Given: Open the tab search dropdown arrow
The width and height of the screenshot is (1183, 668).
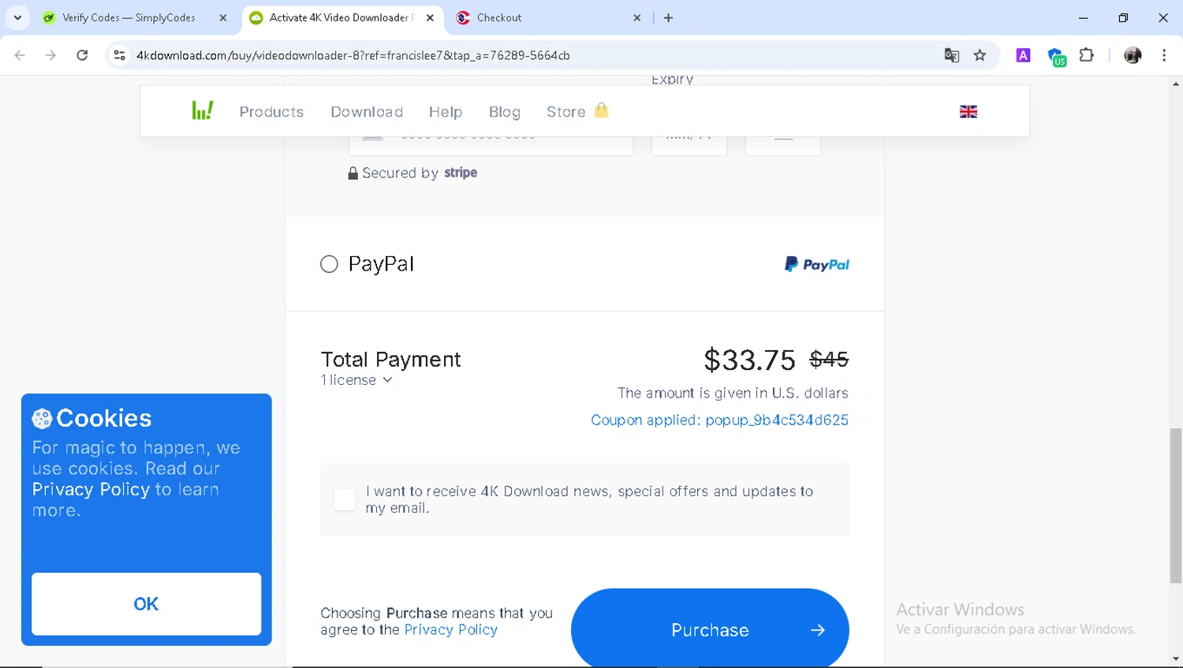Looking at the screenshot, I should [x=17, y=17].
